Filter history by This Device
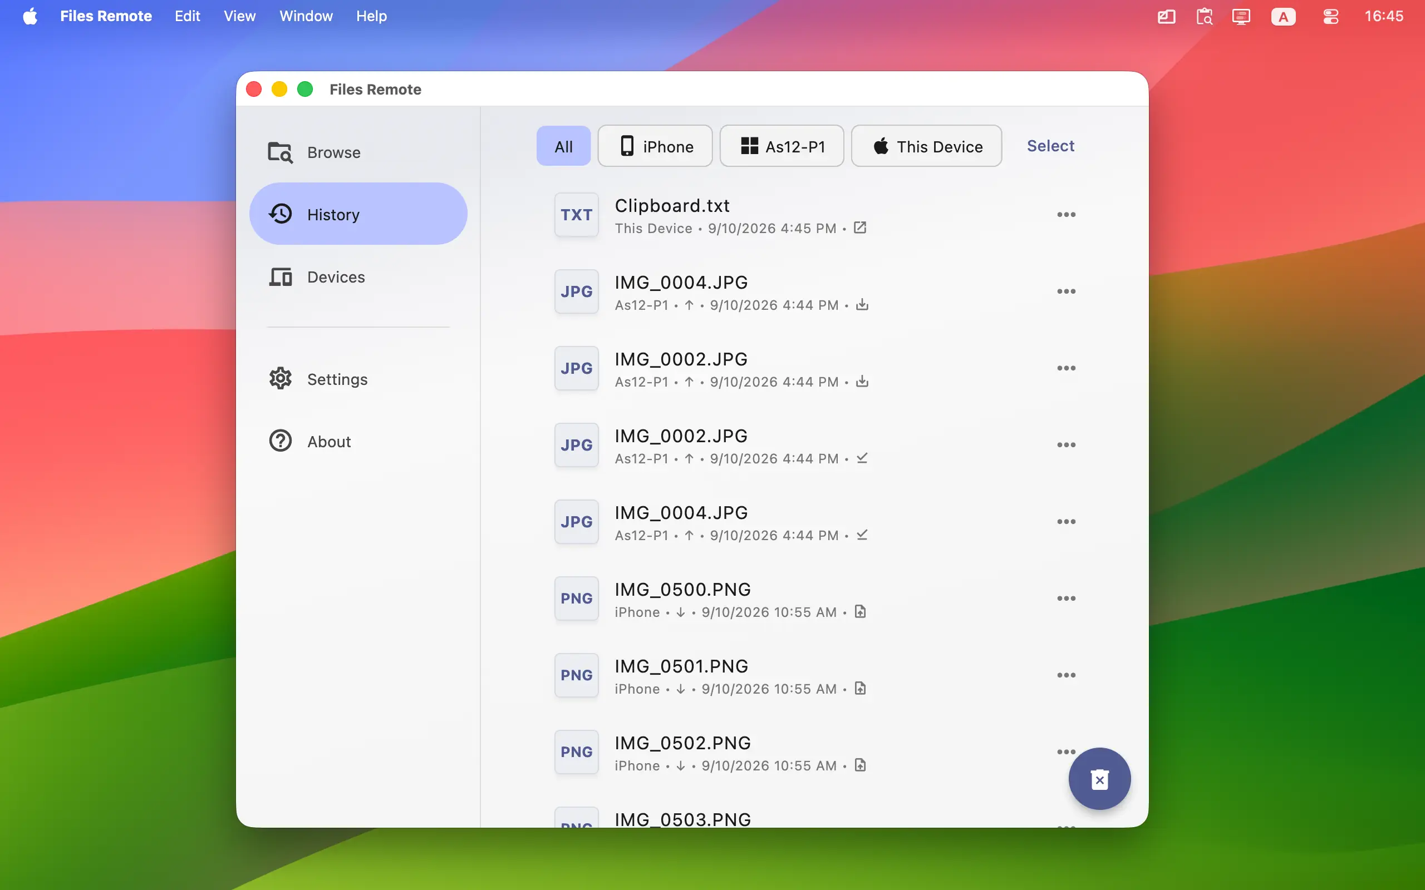Viewport: 1425px width, 890px height. (926, 146)
